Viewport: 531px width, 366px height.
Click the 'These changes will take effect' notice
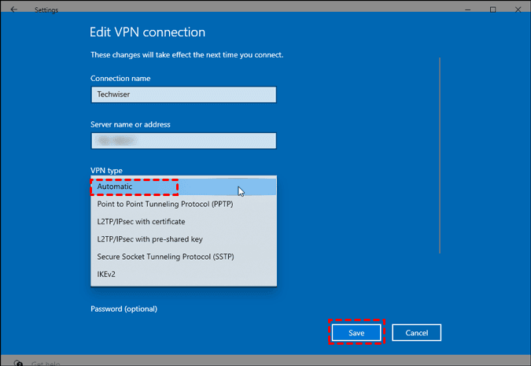click(x=187, y=55)
